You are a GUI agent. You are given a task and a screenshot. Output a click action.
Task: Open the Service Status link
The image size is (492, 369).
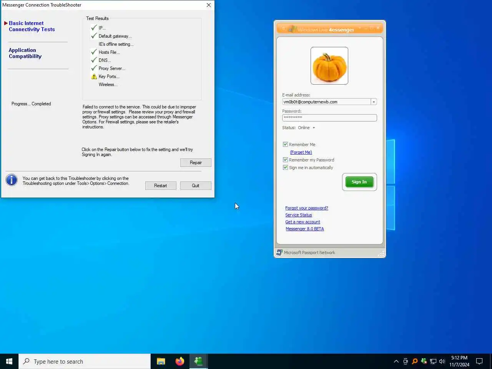pos(298,215)
